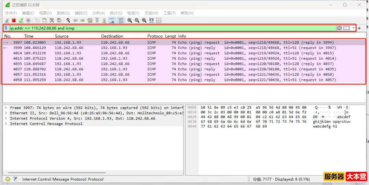Clear the display filter with the X button
369x185 pixels.
(339, 28)
